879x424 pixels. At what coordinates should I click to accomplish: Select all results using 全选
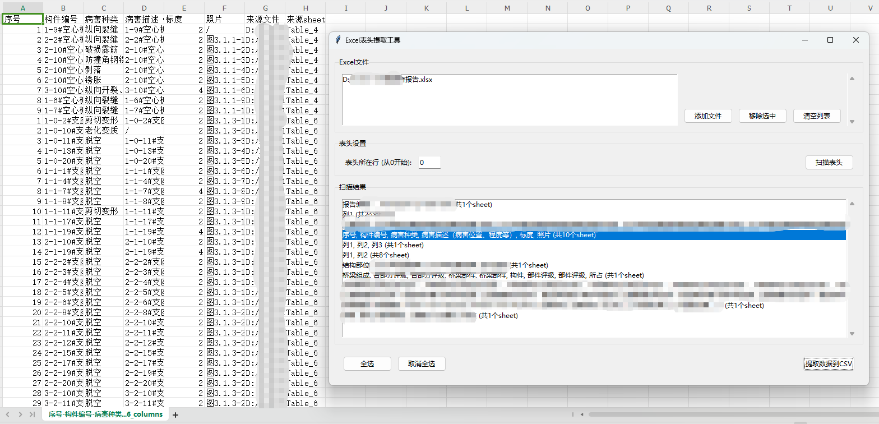pyautogui.click(x=367, y=364)
